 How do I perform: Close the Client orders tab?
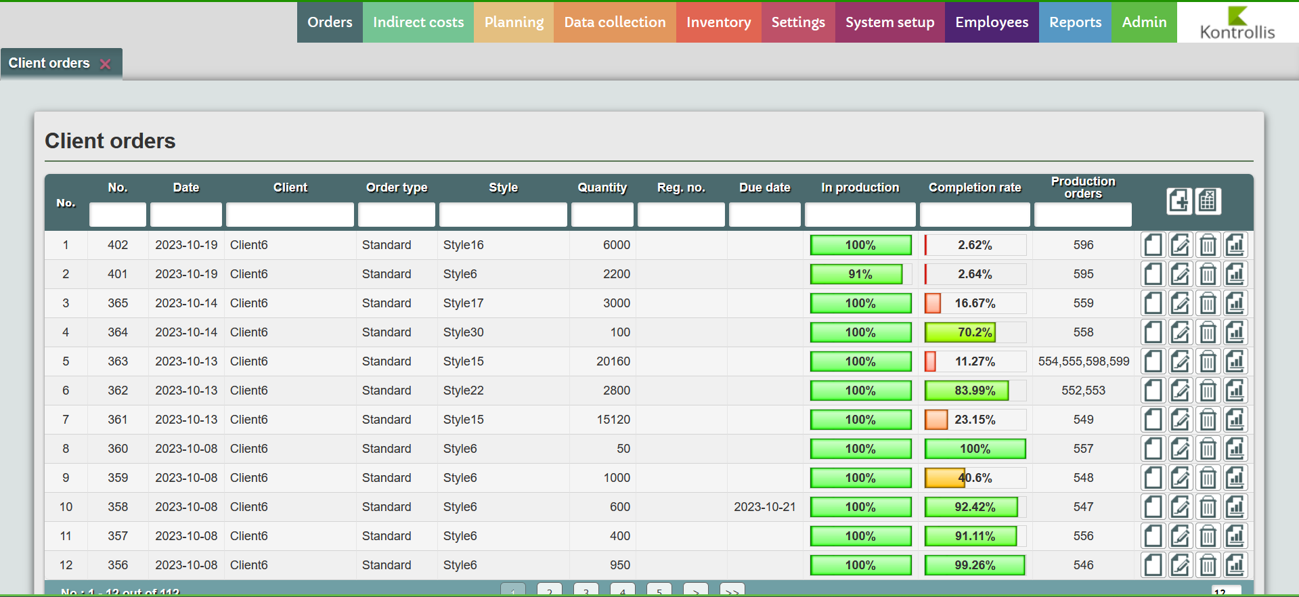pyautogui.click(x=105, y=64)
